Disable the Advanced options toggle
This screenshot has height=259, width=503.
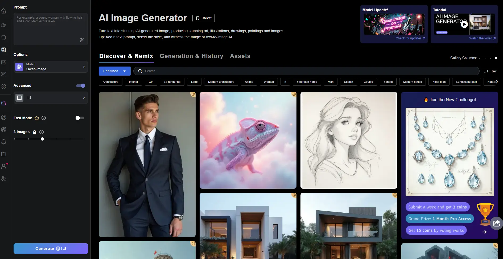point(80,86)
